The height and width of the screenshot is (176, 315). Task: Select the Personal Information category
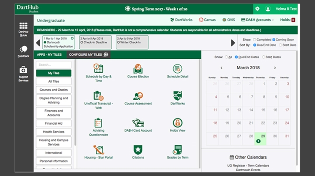click(x=54, y=161)
